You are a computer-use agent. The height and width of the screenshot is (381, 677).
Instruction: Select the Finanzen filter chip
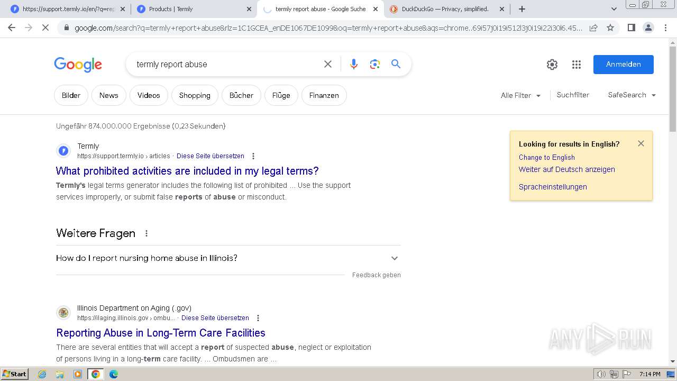[x=324, y=95]
